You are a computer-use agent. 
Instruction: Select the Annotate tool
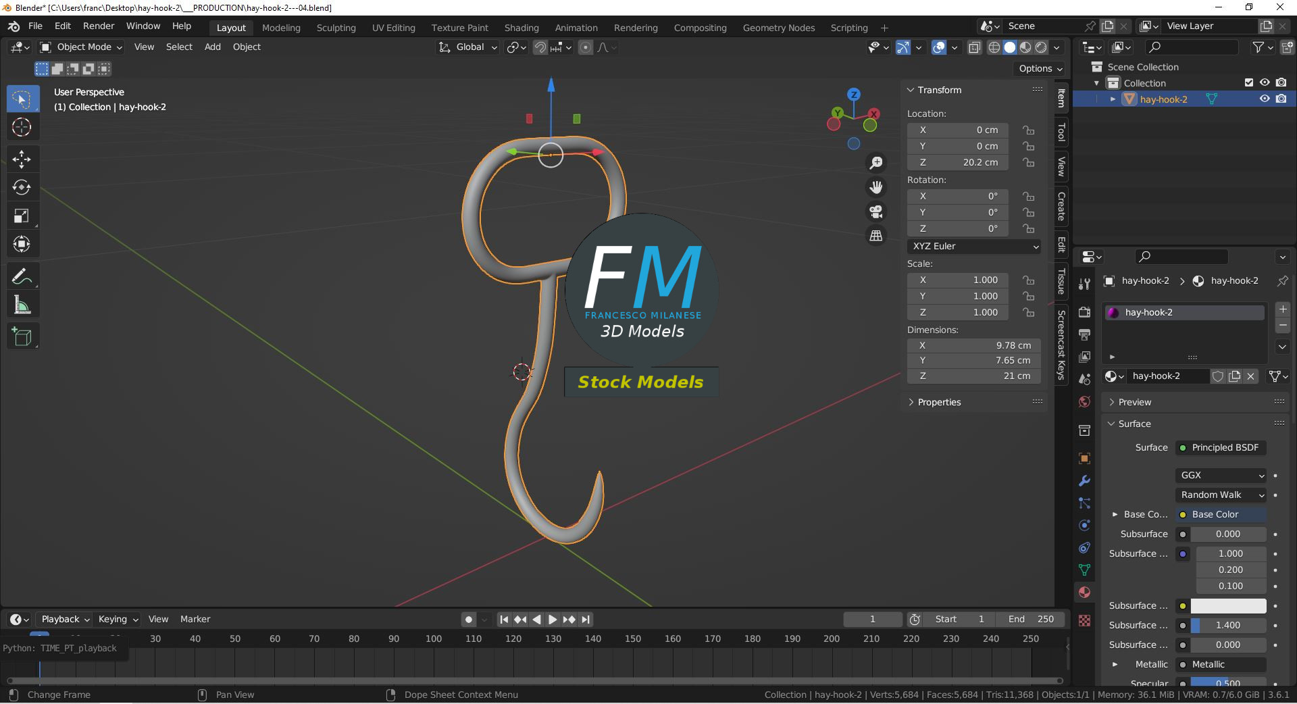click(x=22, y=276)
